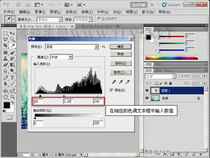Image resolution: width=210 pixels, height=158 pixels.
Task: Click the 选项(T)... options button
Action: pyautogui.click(x=120, y=73)
